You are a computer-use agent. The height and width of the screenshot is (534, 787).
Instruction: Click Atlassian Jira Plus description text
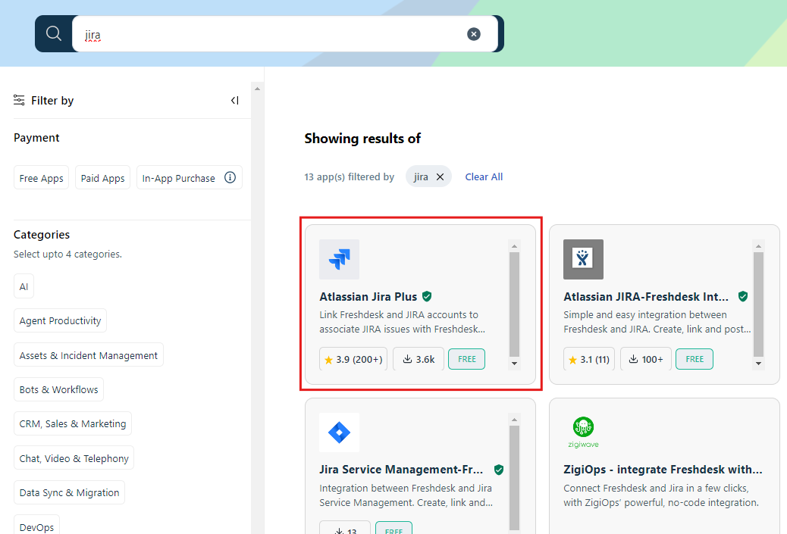[x=402, y=322]
